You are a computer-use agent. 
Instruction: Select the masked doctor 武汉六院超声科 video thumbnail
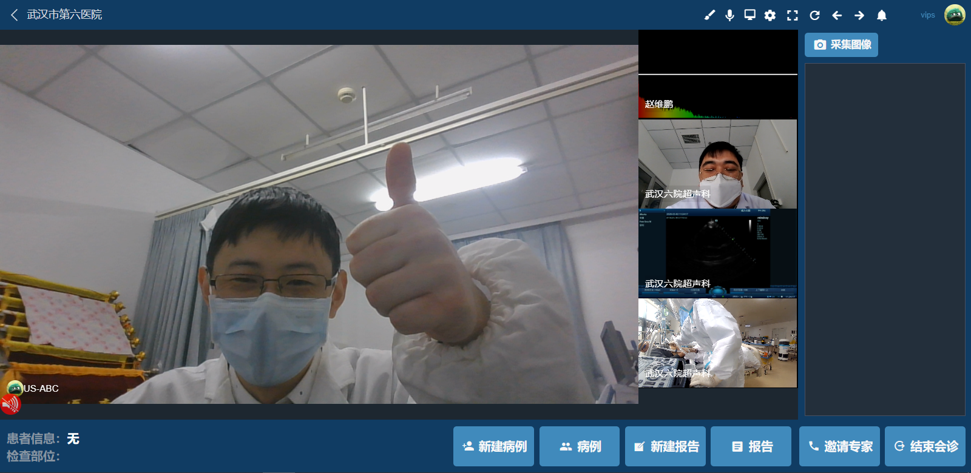pyautogui.click(x=718, y=164)
